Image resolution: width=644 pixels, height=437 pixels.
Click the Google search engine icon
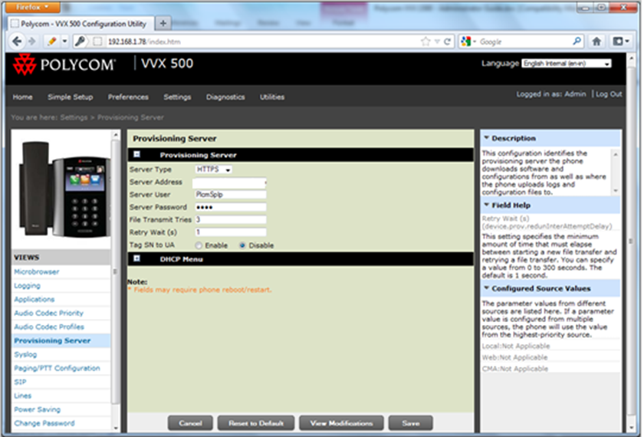coord(466,41)
